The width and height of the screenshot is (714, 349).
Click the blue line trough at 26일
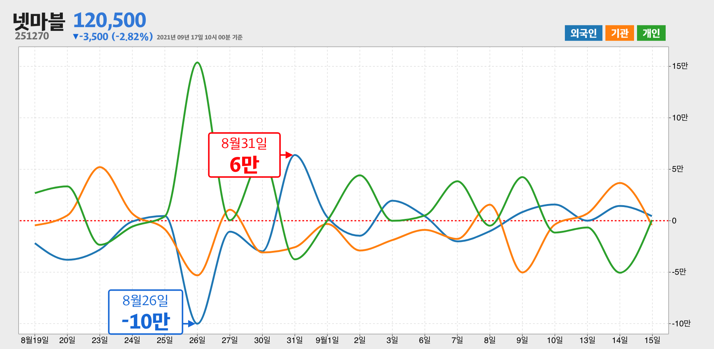197,323
